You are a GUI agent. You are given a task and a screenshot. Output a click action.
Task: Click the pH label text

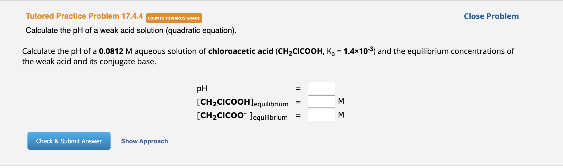pyautogui.click(x=202, y=88)
